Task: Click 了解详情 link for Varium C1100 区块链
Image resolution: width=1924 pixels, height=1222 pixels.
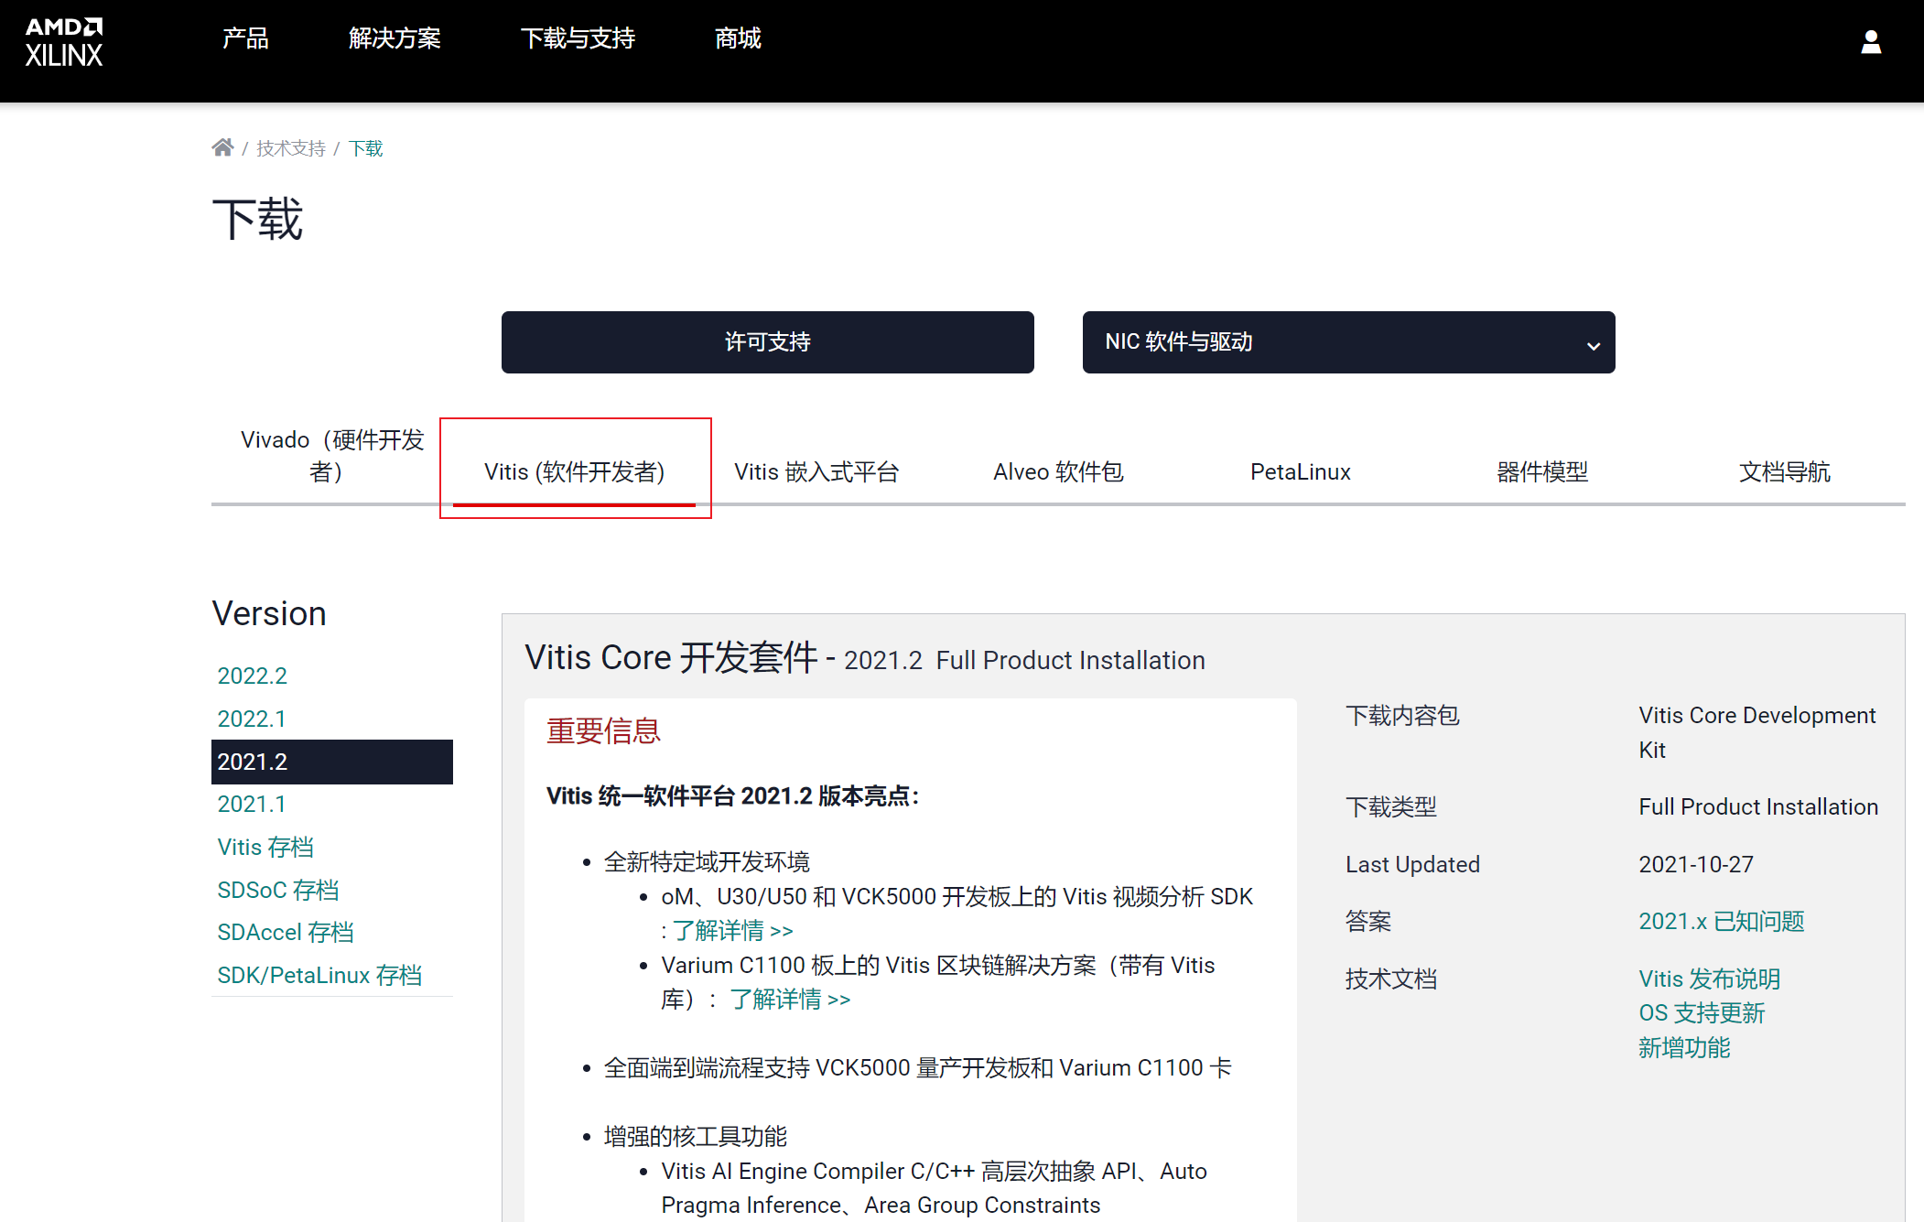Action: pos(791,1000)
